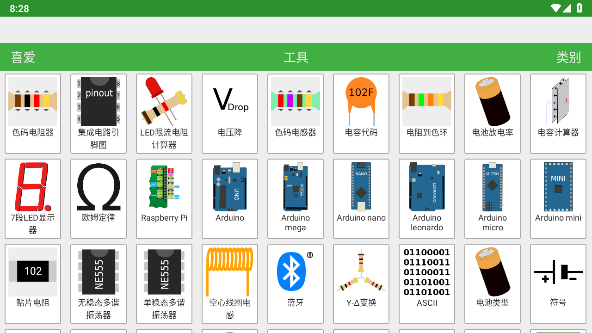Open the Arduino UNO board tile
The width and height of the screenshot is (592, 333).
[x=230, y=199]
